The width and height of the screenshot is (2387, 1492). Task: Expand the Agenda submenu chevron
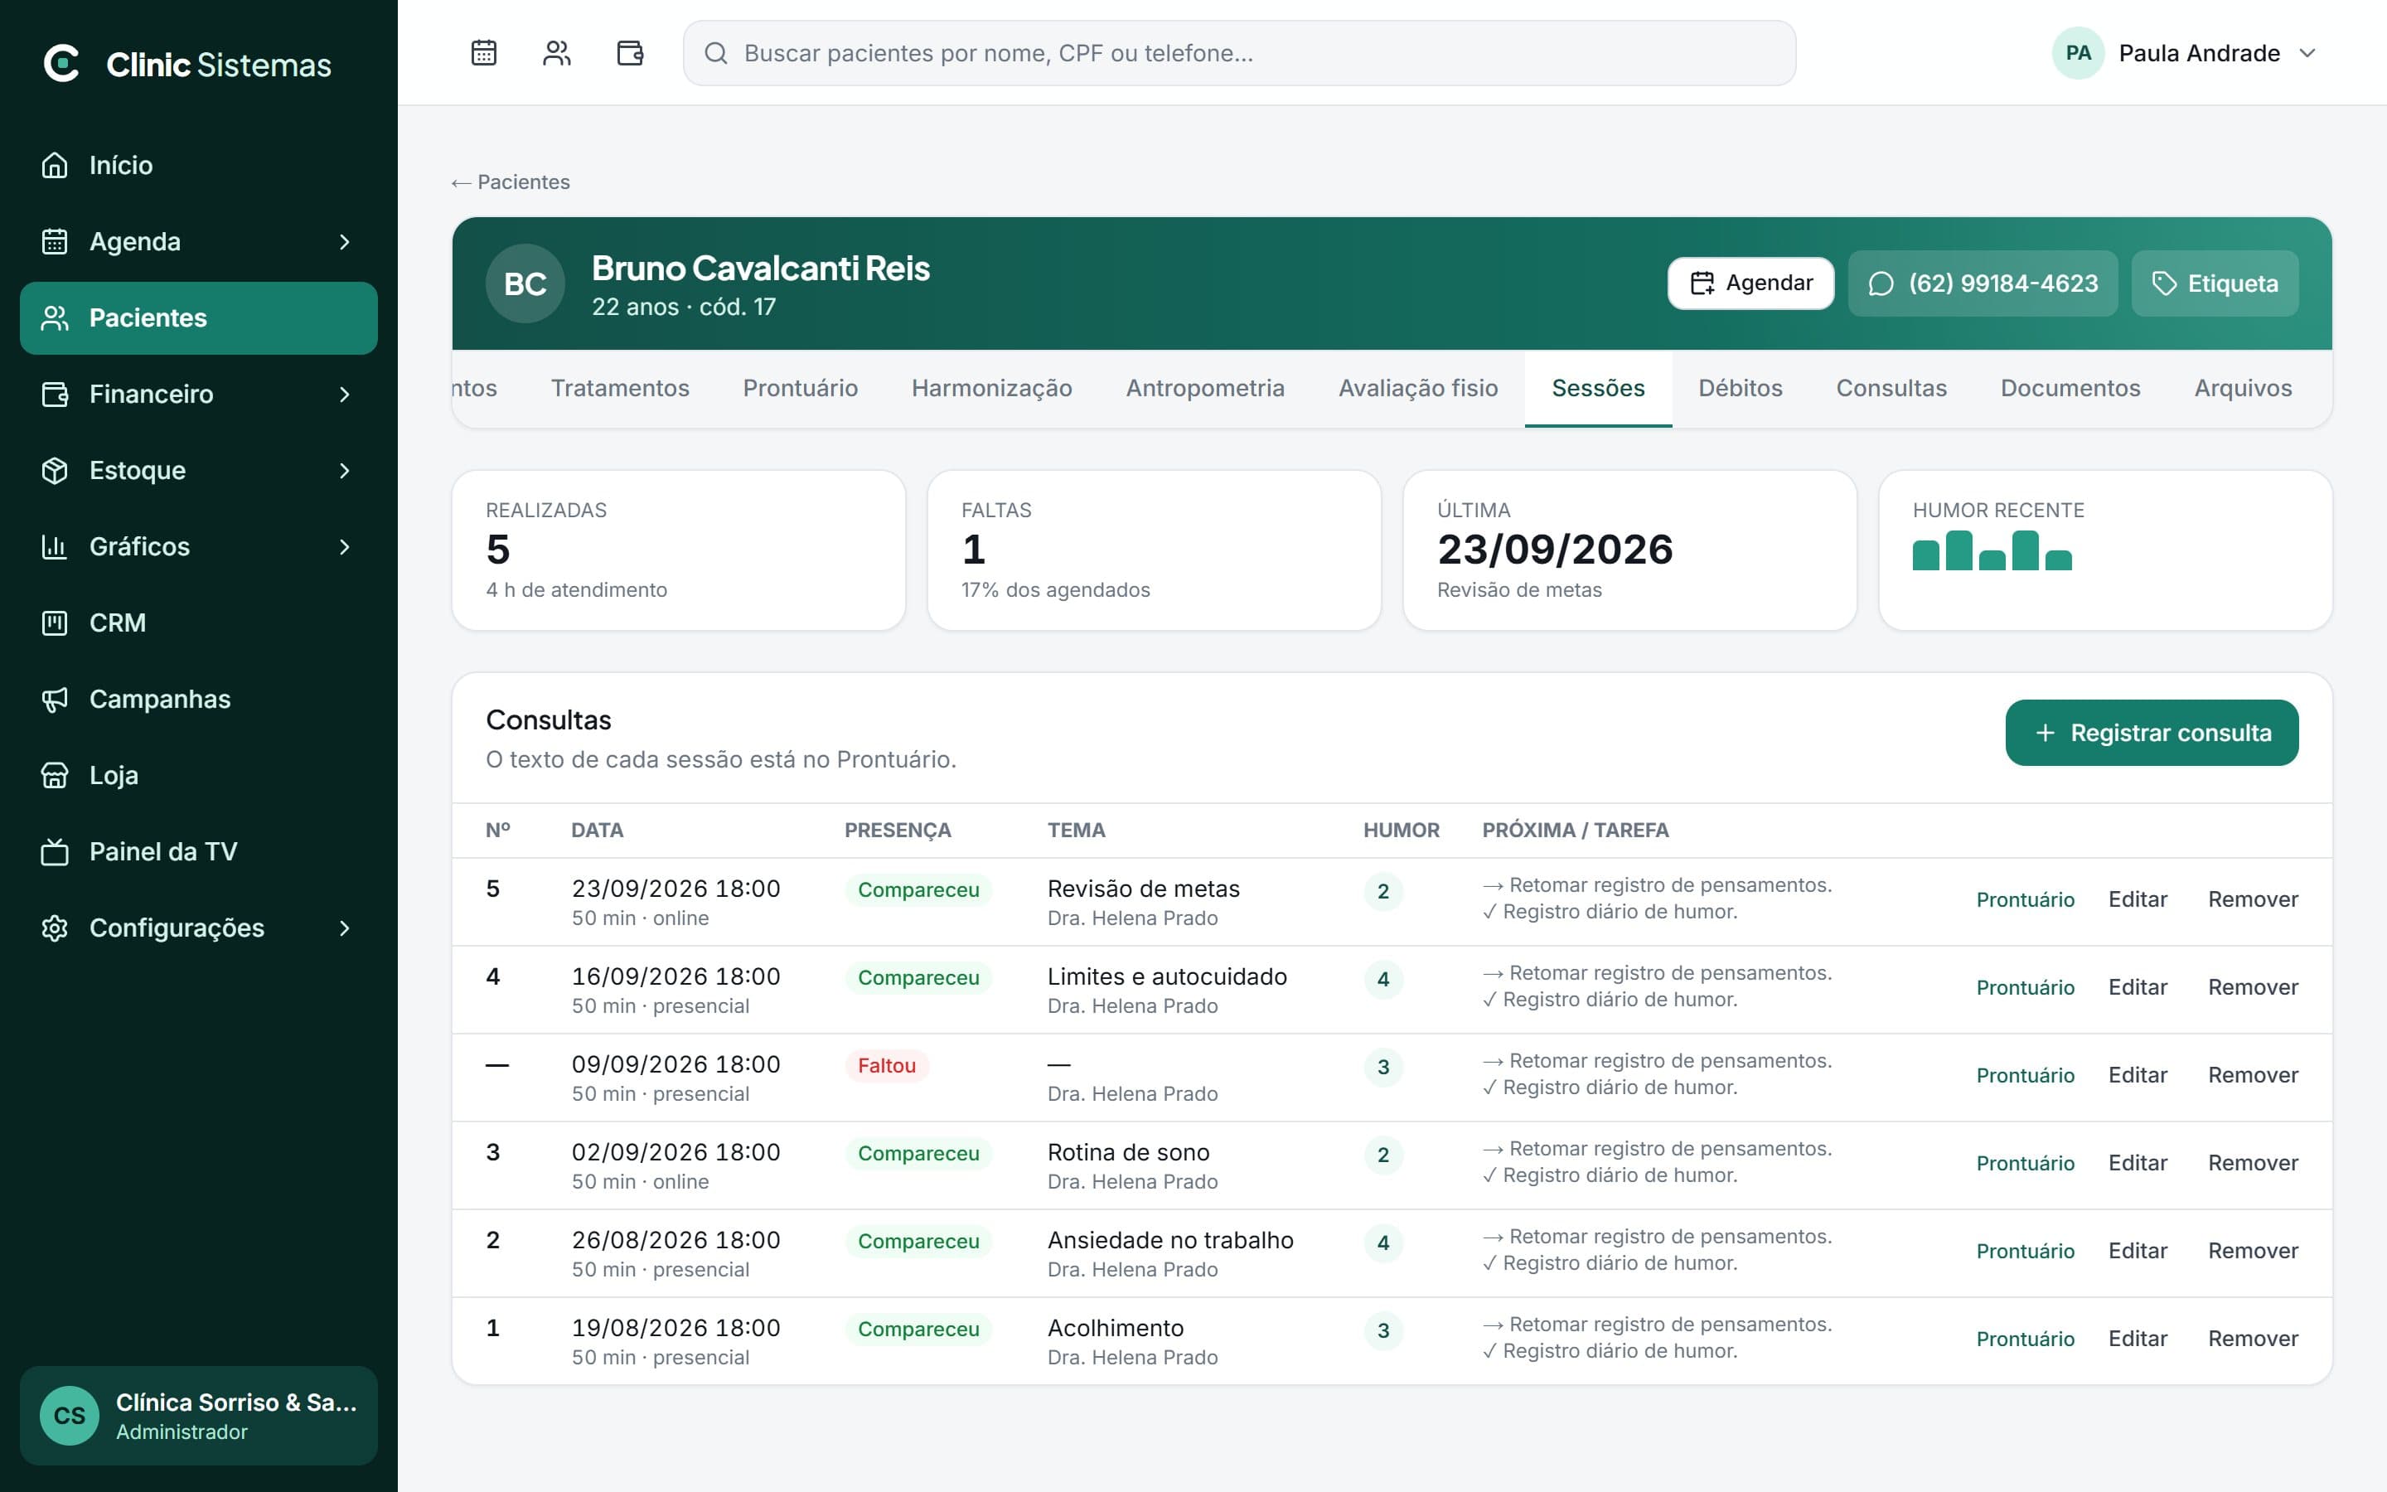344,242
